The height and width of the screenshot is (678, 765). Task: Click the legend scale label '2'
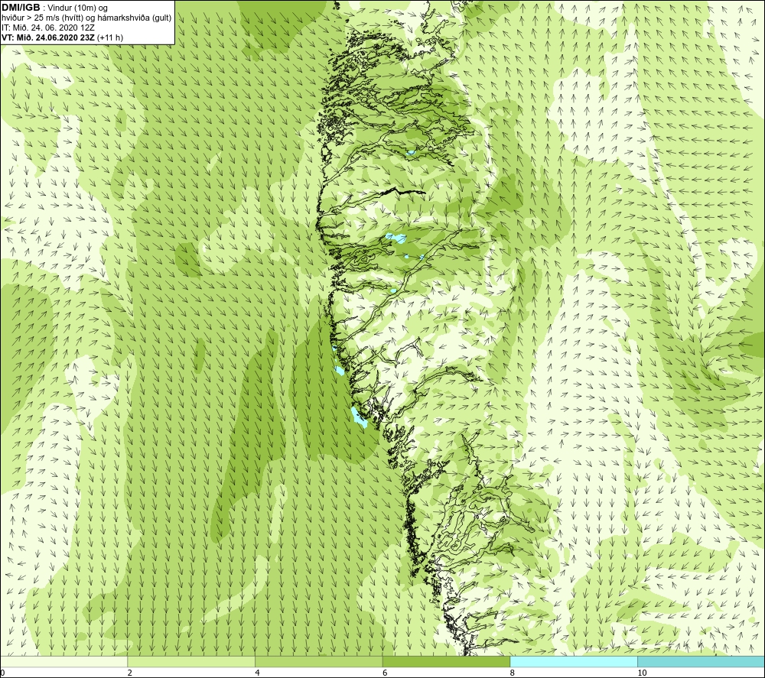pyautogui.click(x=130, y=673)
